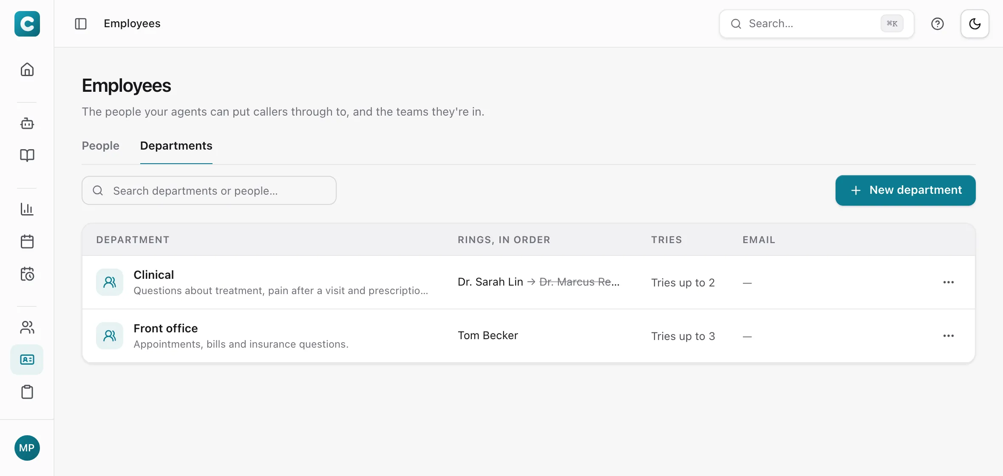Select the Departments tab
The width and height of the screenshot is (1003, 476).
(176, 146)
